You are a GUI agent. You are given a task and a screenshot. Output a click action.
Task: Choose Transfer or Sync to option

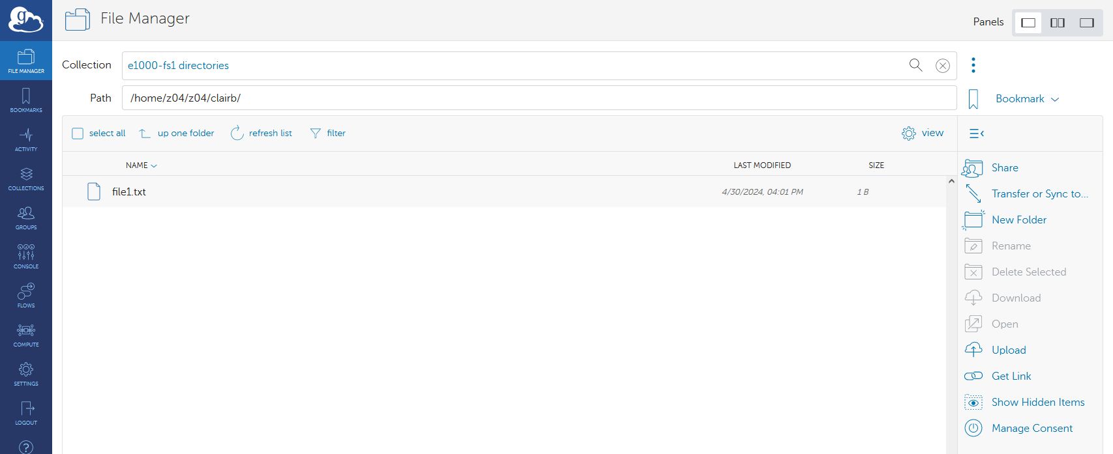pyautogui.click(x=1039, y=194)
